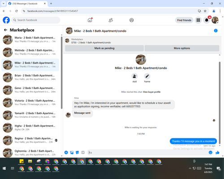
Task: Click the $750 listing banner thumbnail
Action: [x=67, y=41]
